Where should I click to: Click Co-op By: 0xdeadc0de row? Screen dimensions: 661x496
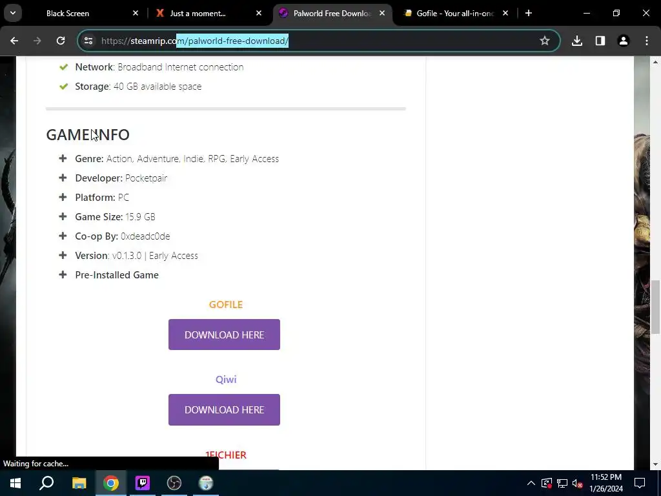click(x=123, y=236)
